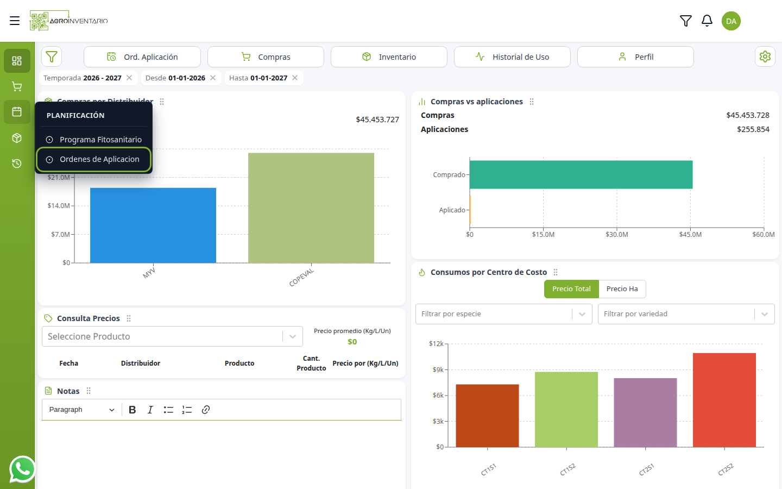Toggle bold in Notas editor
Viewport: 782px width, 489px height.
(x=133, y=410)
